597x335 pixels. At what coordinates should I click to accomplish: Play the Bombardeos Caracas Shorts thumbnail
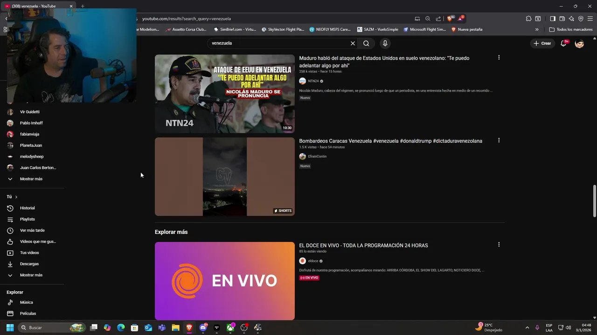coord(225,176)
